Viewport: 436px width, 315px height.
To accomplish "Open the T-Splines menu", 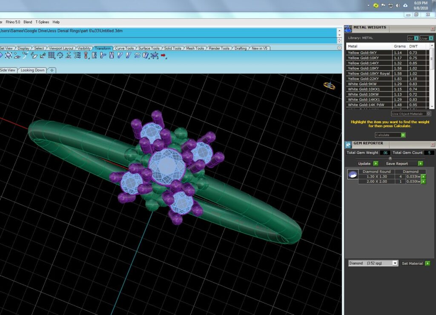I will [x=42, y=22].
